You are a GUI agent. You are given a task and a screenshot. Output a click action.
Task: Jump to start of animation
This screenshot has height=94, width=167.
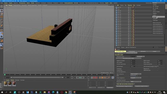pos(72,78)
